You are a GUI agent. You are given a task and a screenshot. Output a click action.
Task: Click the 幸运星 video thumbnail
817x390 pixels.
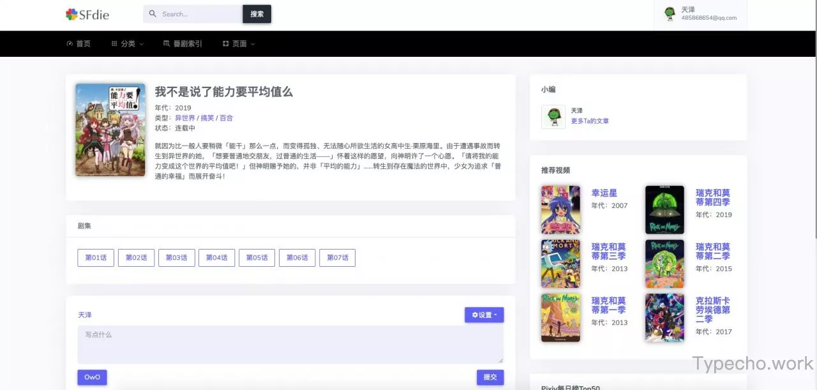(x=560, y=209)
